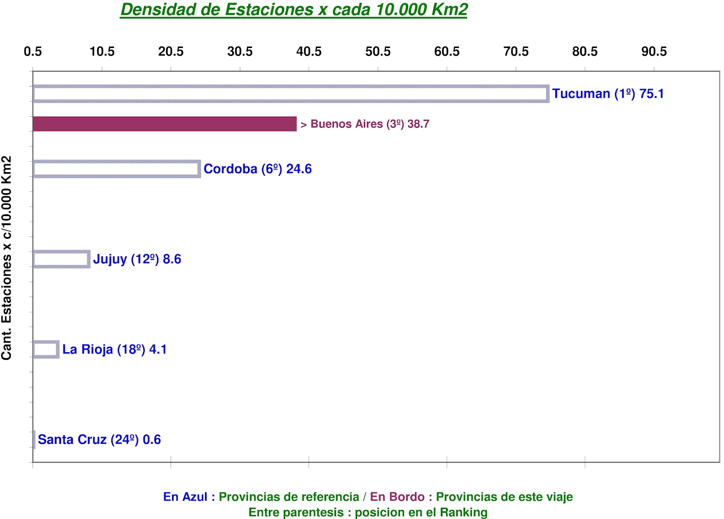The height and width of the screenshot is (519, 724).
Task: Click the La Rioja bar
Action: pos(46,349)
